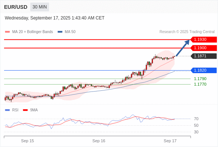Click the RSI 70 axis label

[196, 119]
